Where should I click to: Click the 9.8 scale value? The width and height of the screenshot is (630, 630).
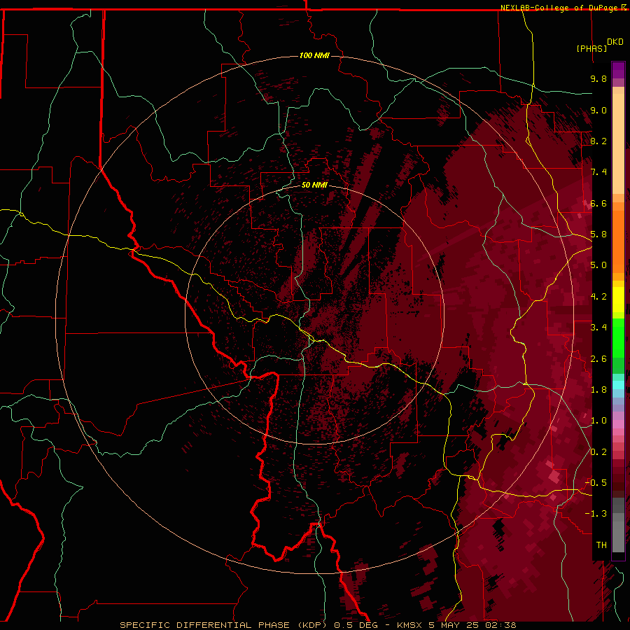(598, 78)
